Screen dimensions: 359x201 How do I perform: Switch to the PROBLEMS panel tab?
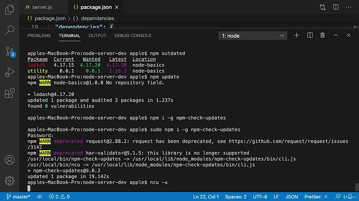point(39,36)
